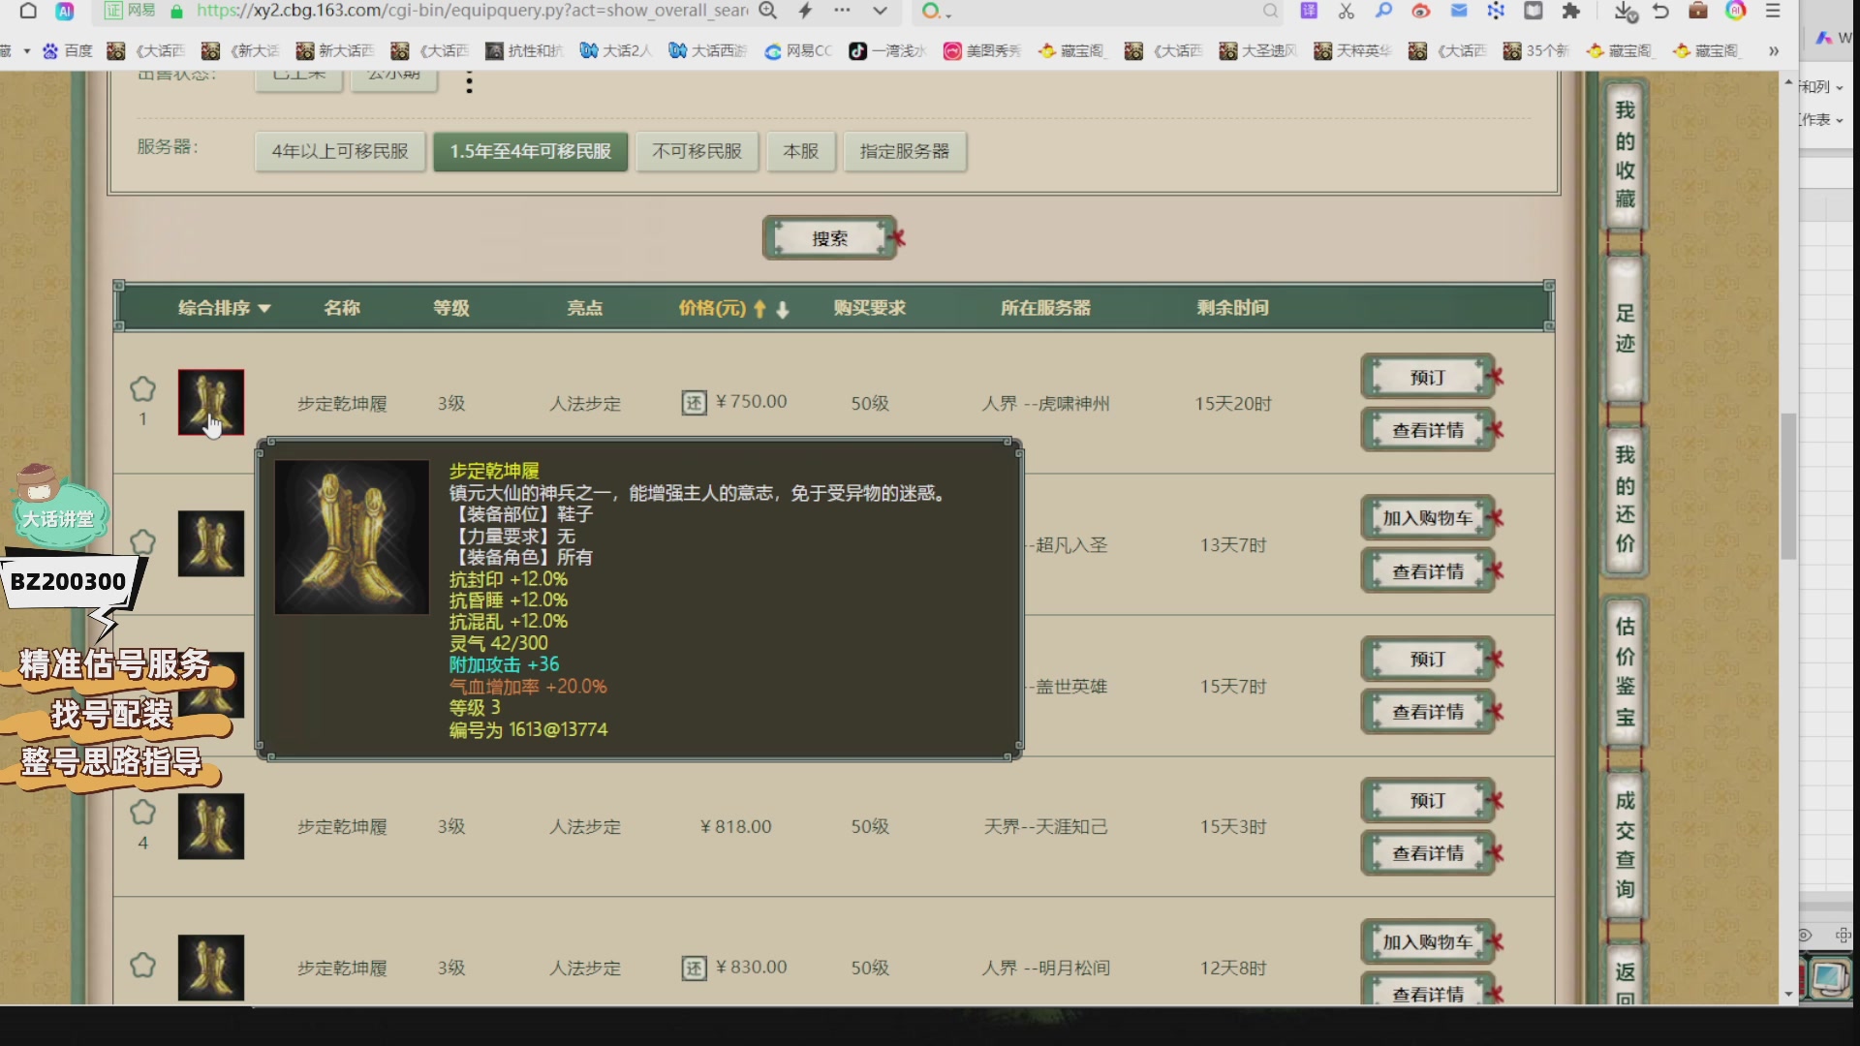
Task: Open the 美图秀秀 bookmark
Action: click(982, 50)
